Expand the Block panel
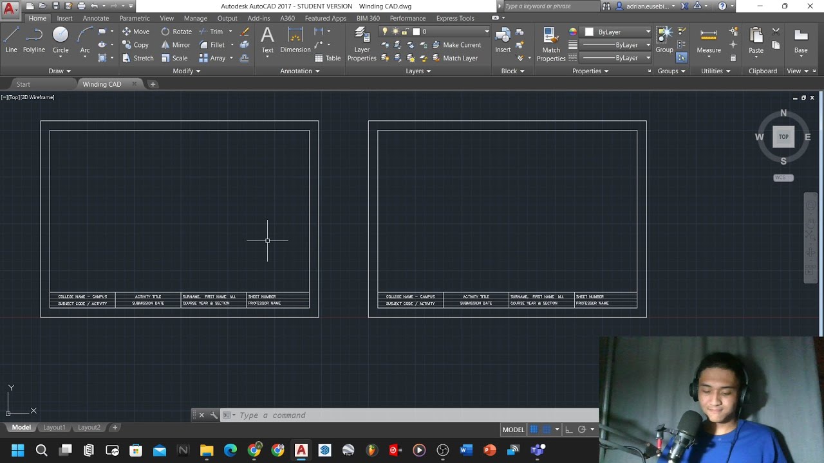The height and width of the screenshot is (463, 824). coord(513,71)
